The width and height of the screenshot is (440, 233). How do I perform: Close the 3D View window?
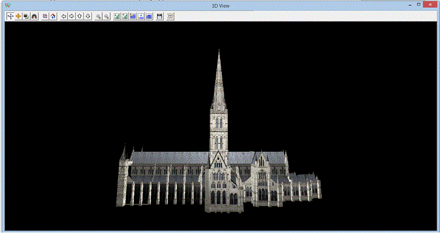[x=430, y=5]
